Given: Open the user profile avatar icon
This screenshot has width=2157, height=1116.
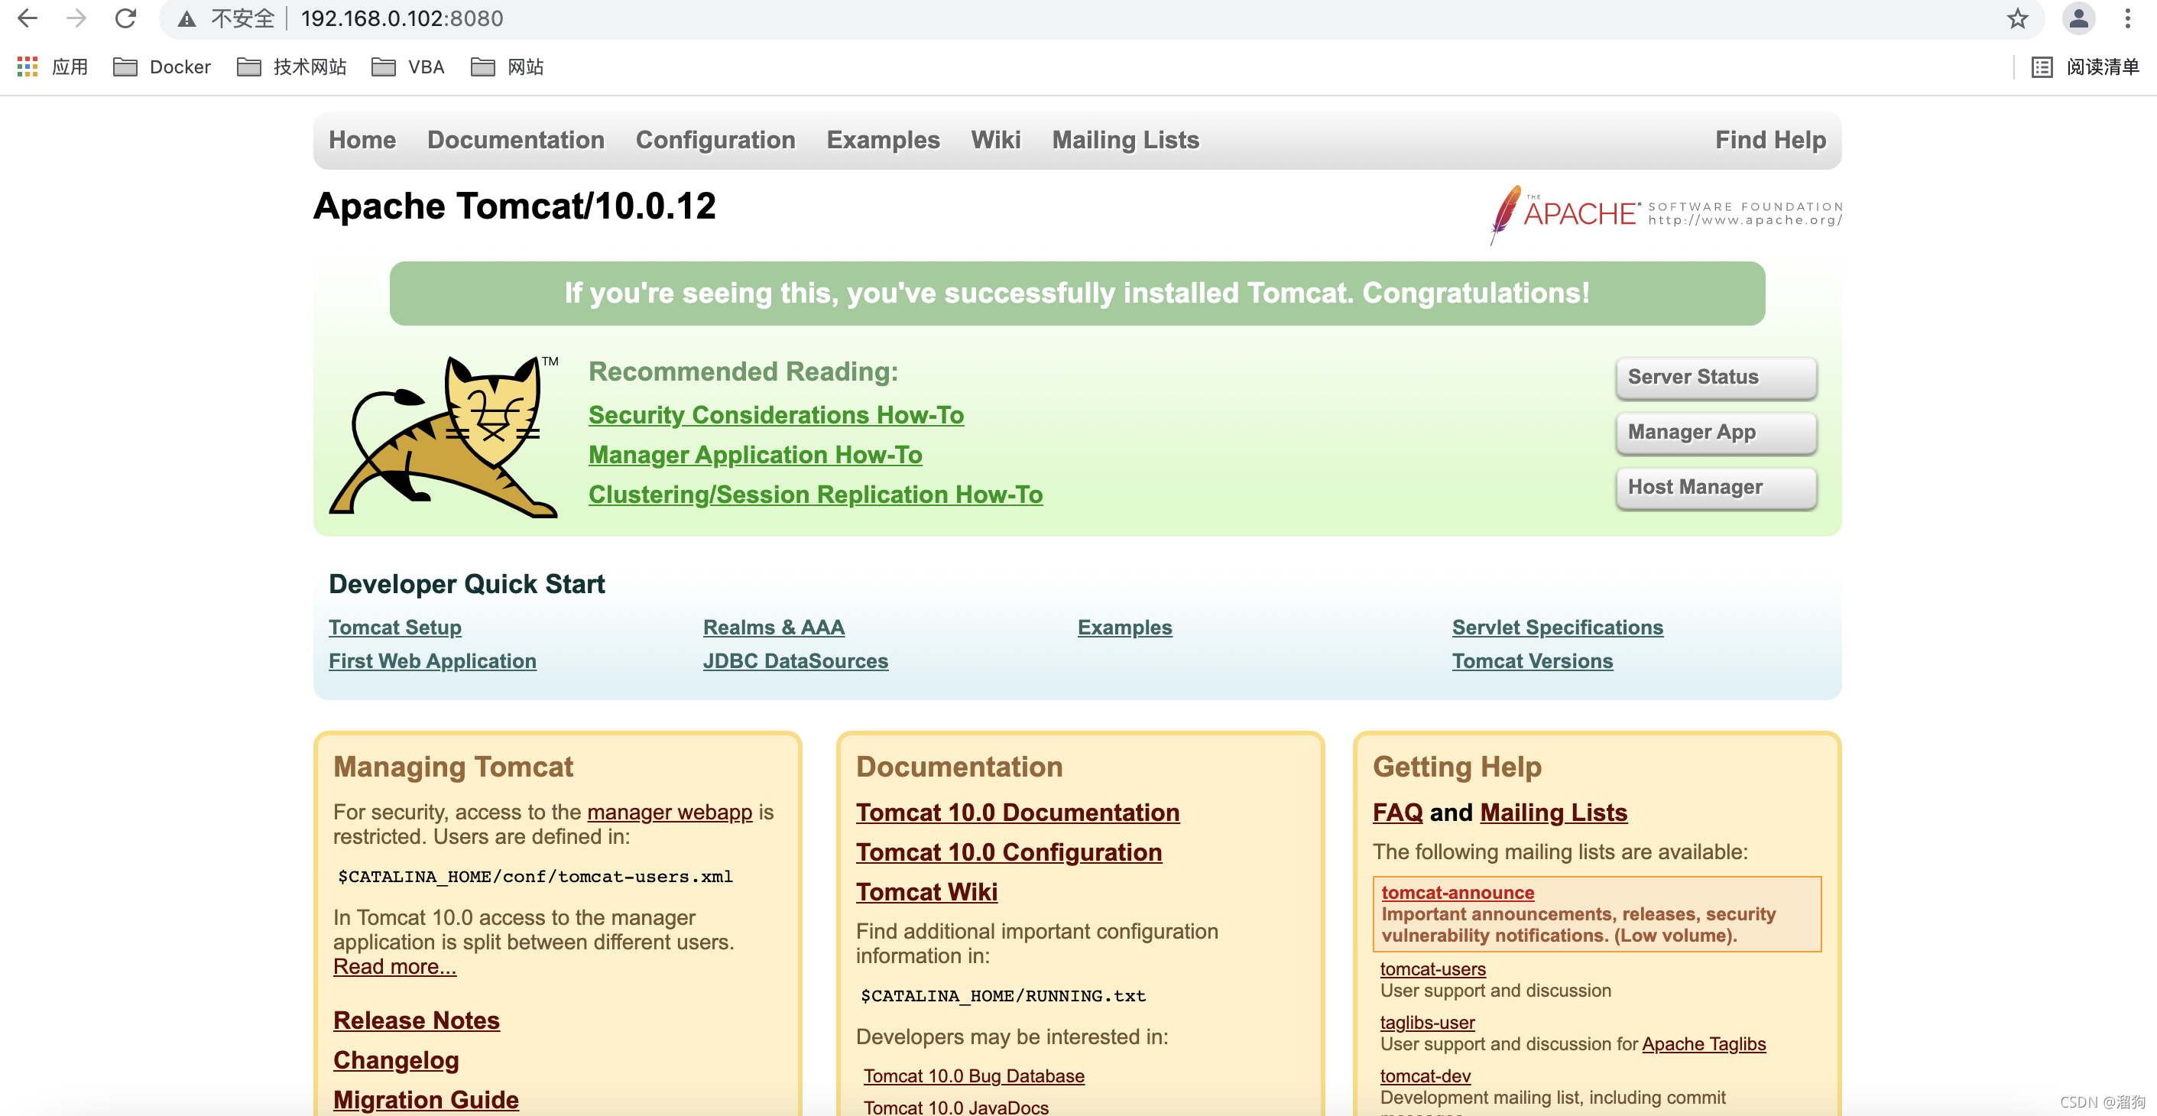Looking at the screenshot, I should pos(2078,18).
